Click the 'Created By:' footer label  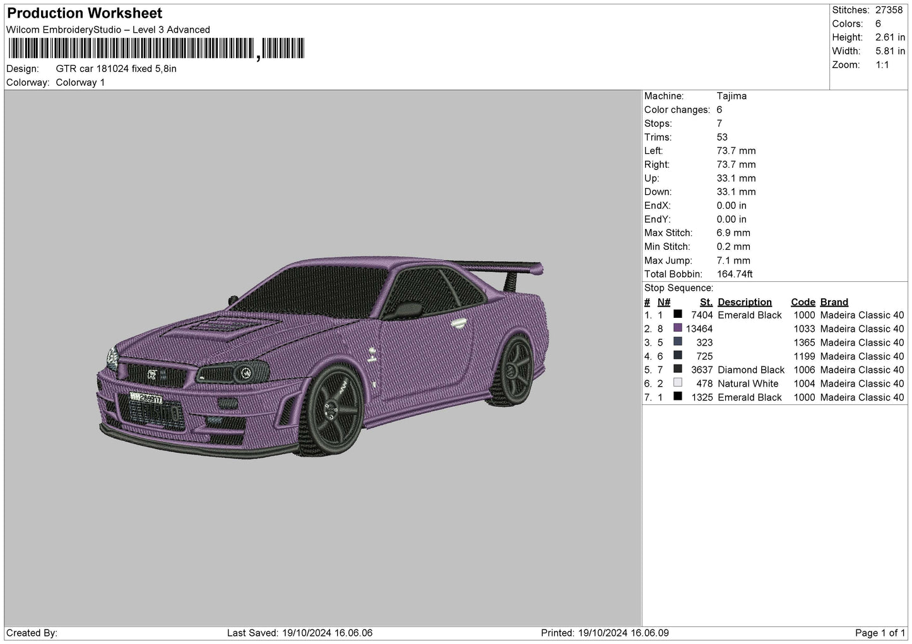(x=32, y=633)
